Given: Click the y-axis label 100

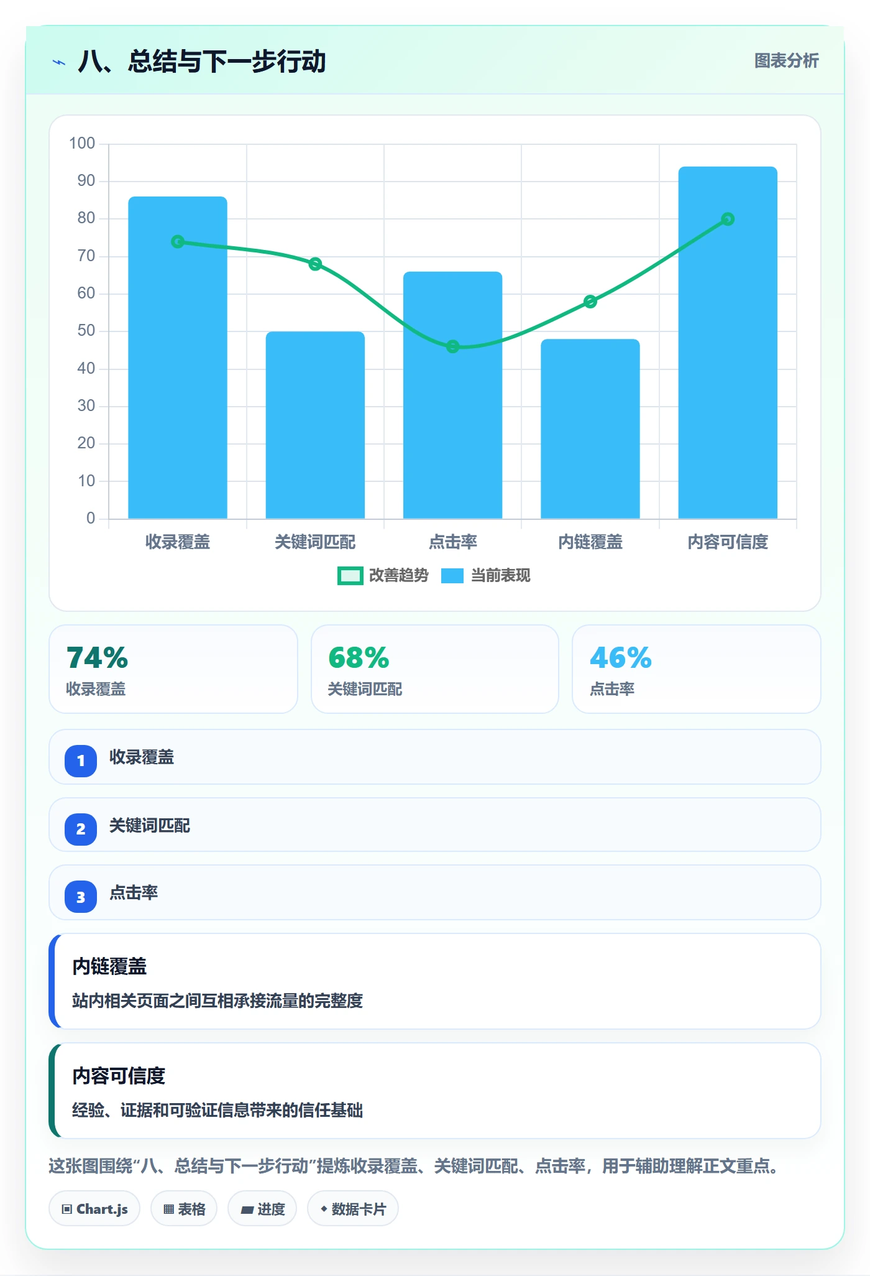Looking at the screenshot, I should tap(82, 144).
